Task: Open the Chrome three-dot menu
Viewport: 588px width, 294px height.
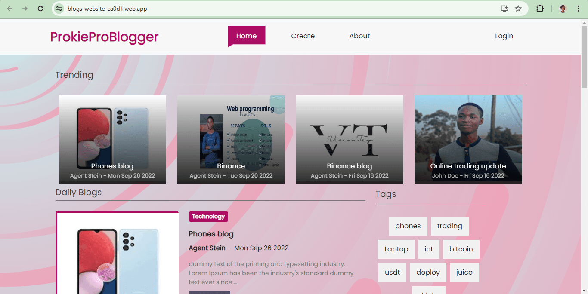Action: pos(579,9)
